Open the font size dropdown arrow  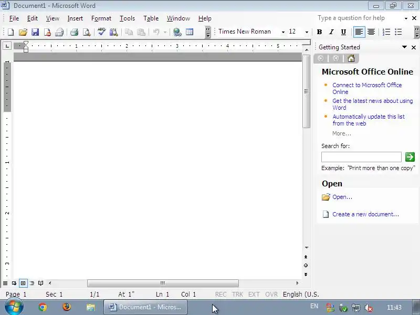coord(307,32)
